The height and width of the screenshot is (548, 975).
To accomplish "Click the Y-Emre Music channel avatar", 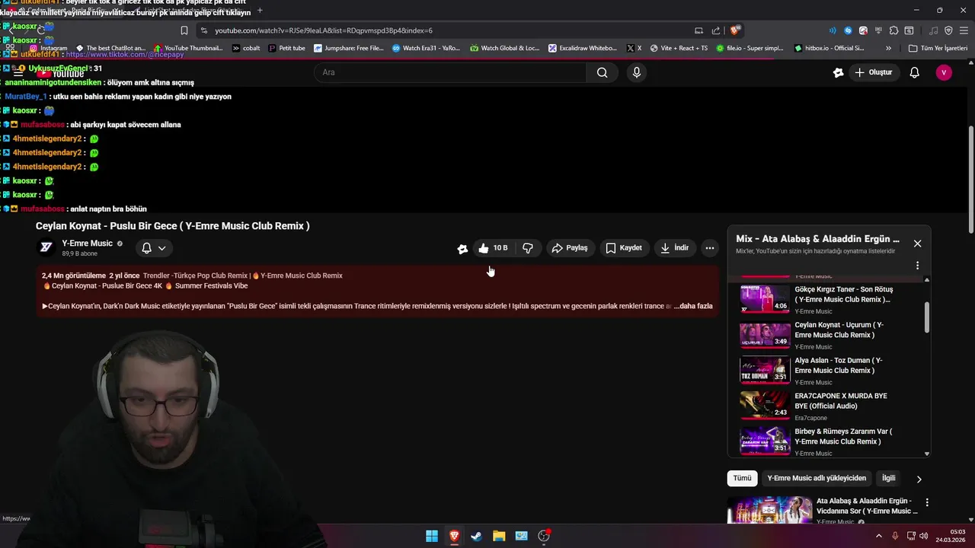I will tap(46, 247).
